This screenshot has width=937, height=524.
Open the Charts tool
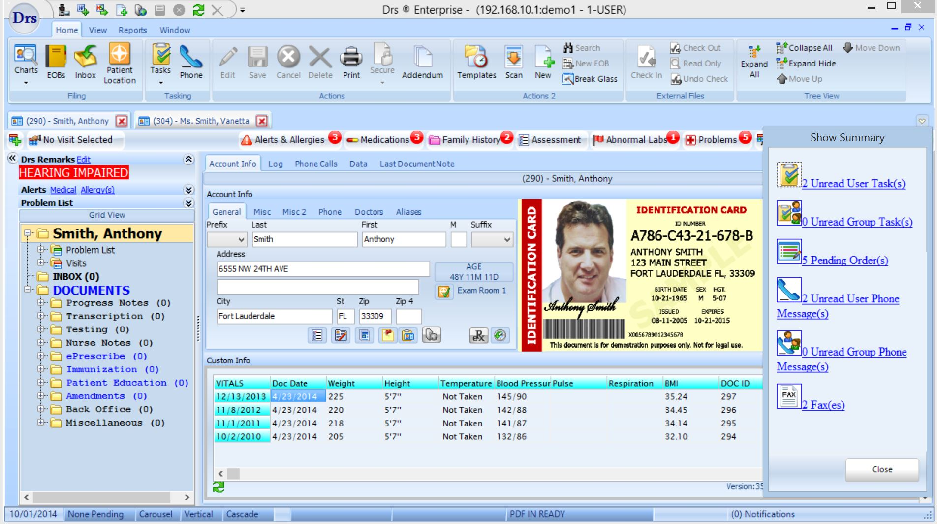pyautogui.click(x=25, y=61)
